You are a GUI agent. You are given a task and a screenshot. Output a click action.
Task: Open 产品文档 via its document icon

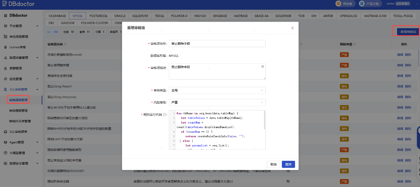[362, 4]
